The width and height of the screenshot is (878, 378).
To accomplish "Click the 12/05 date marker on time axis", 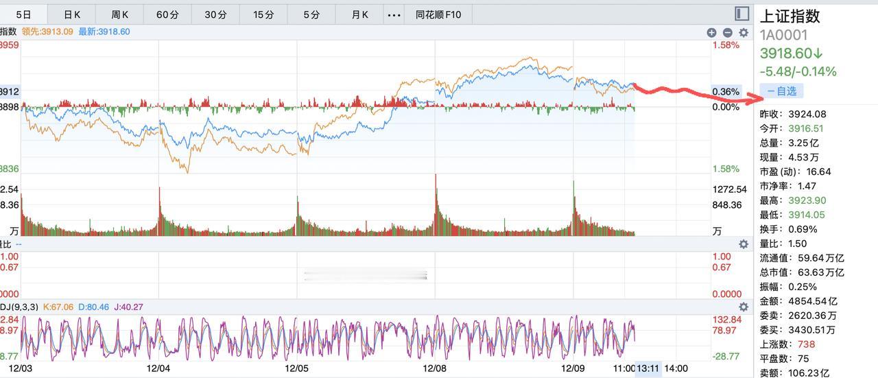I will (x=297, y=368).
